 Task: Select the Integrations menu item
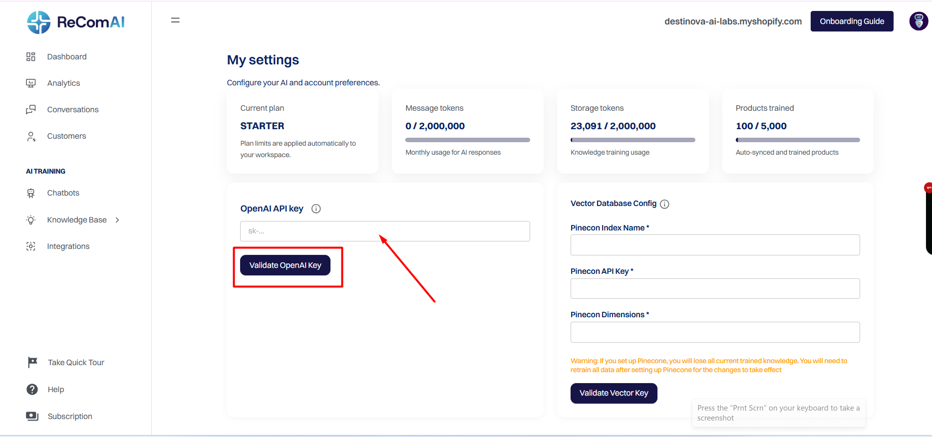(x=68, y=246)
